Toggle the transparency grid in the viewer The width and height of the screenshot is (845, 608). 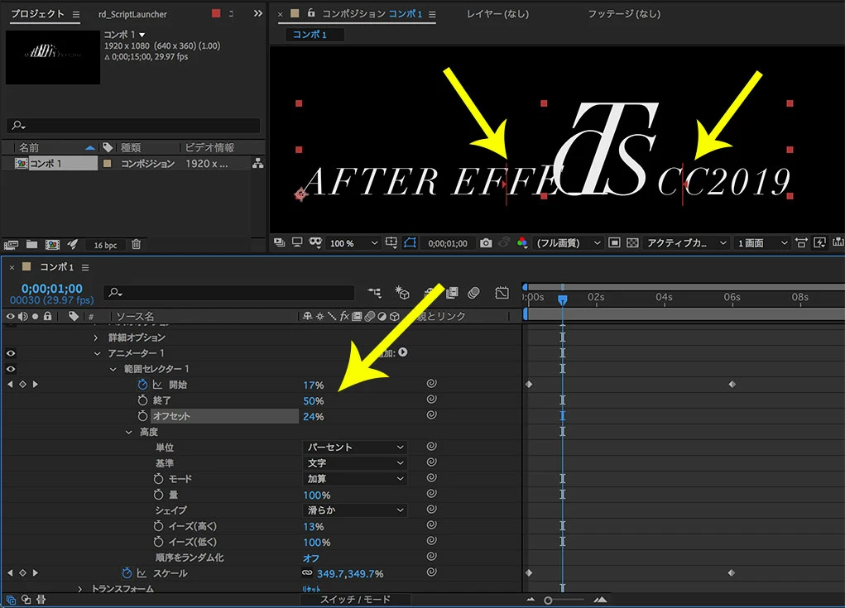(x=632, y=243)
